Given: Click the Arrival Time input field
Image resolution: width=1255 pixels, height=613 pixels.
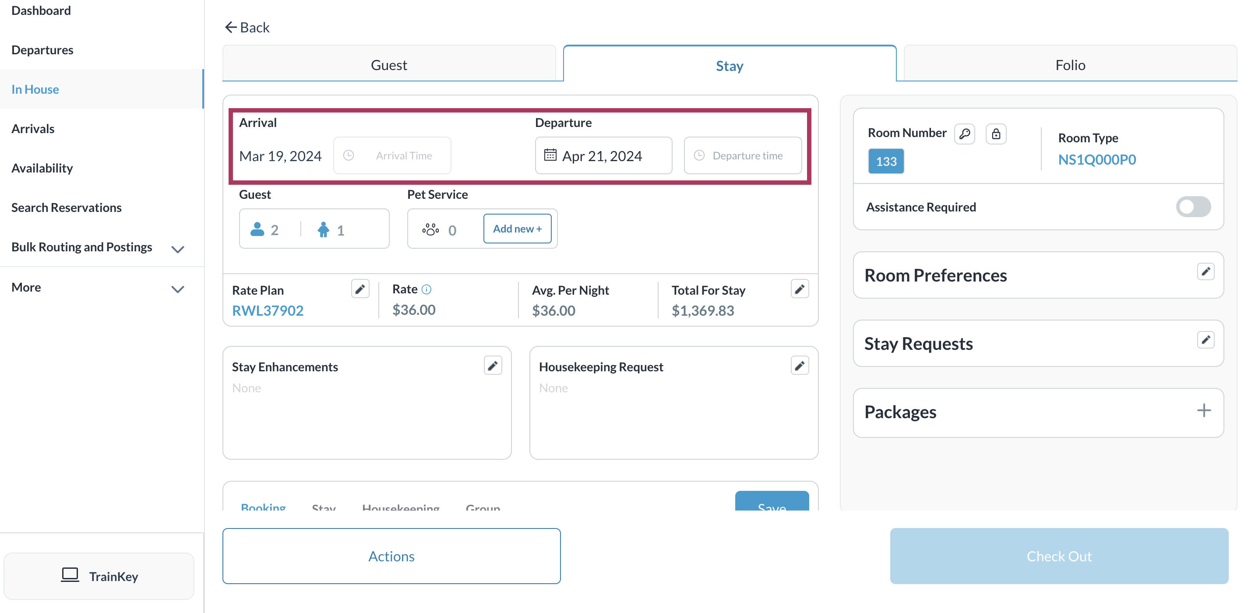Looking at the screenshot, I should point(392,155).
